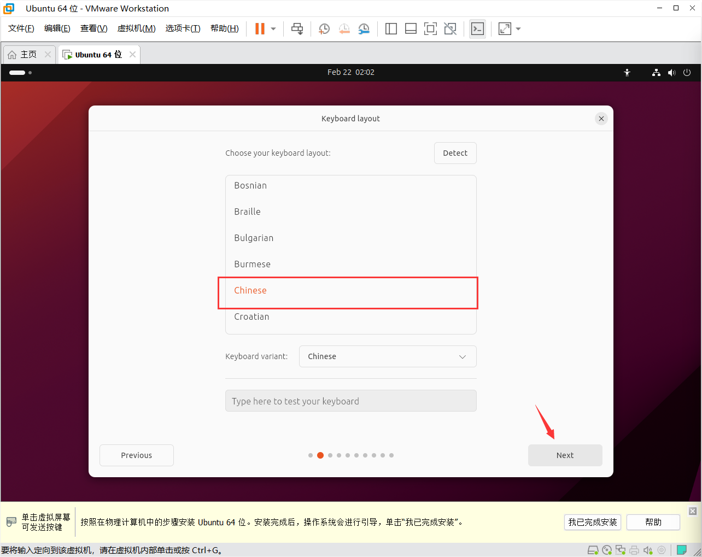Select Chinese keyboard layout

(351, 290)
